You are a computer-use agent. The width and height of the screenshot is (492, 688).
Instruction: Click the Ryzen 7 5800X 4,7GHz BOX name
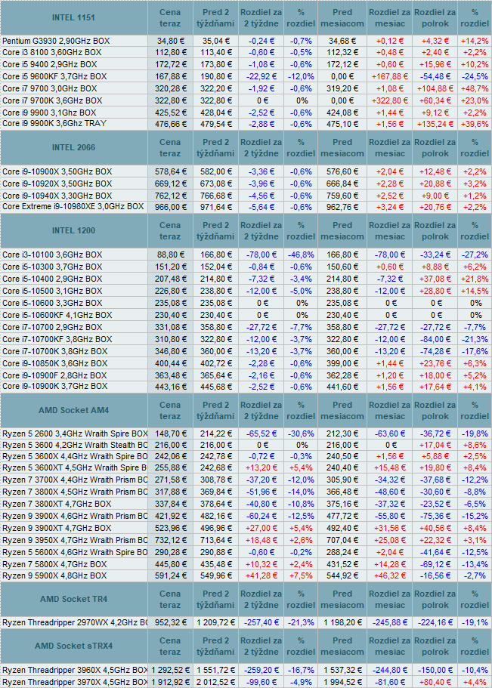[54, 564]
